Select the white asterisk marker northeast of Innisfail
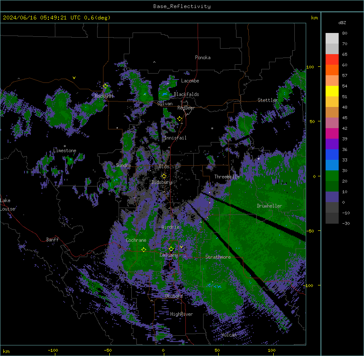 pos(212,128)
